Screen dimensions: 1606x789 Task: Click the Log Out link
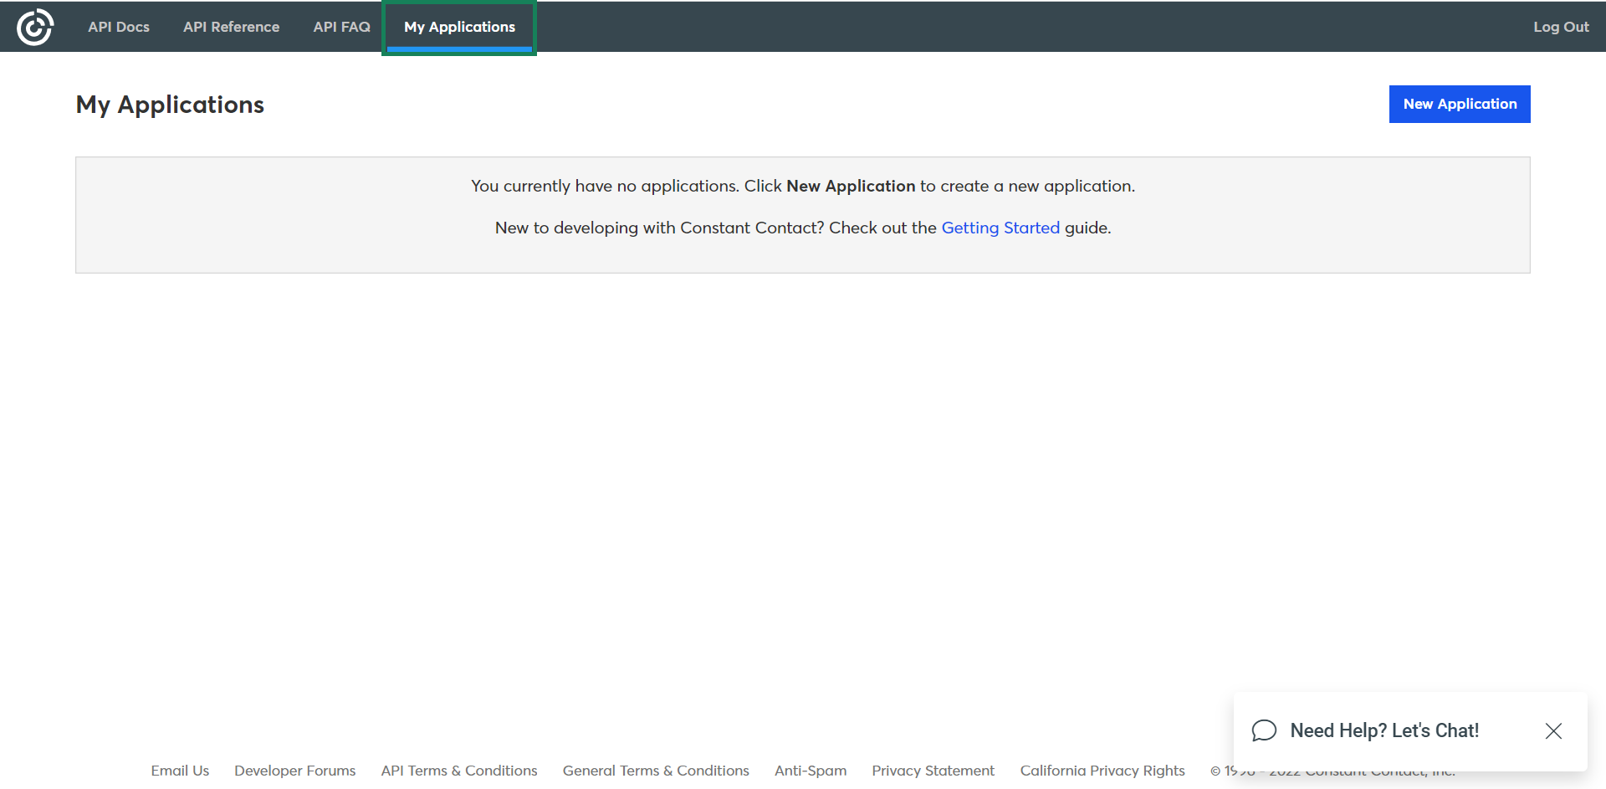1560,27
